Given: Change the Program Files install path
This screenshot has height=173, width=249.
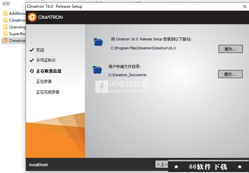Looking at the screenshot, I should click(231, 49).
